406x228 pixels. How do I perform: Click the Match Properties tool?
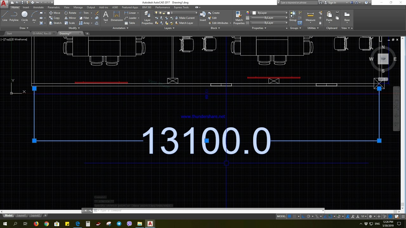239,18
